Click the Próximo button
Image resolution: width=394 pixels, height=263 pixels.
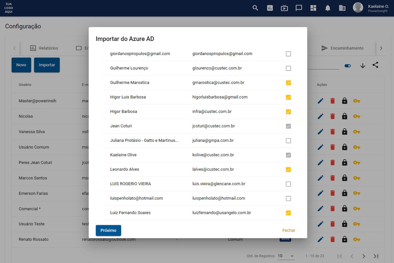108,230
